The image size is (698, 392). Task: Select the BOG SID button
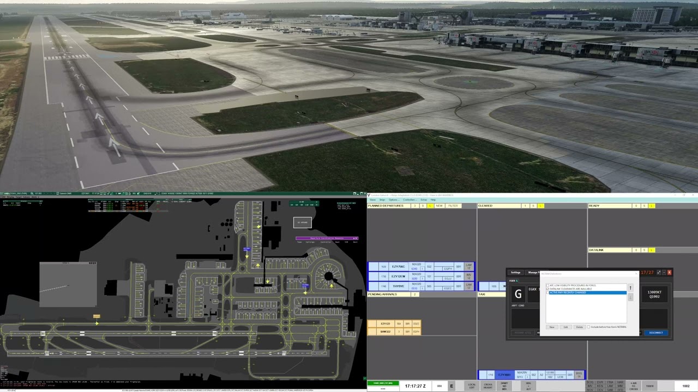pos(589,382)
